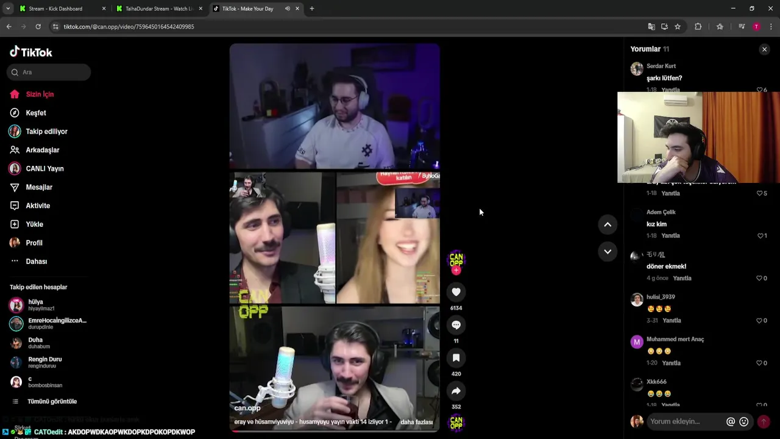Expand Dahası more options
The height and width of the screenshot is (439, 780).
pyautogui.click(x=36, y=262)
